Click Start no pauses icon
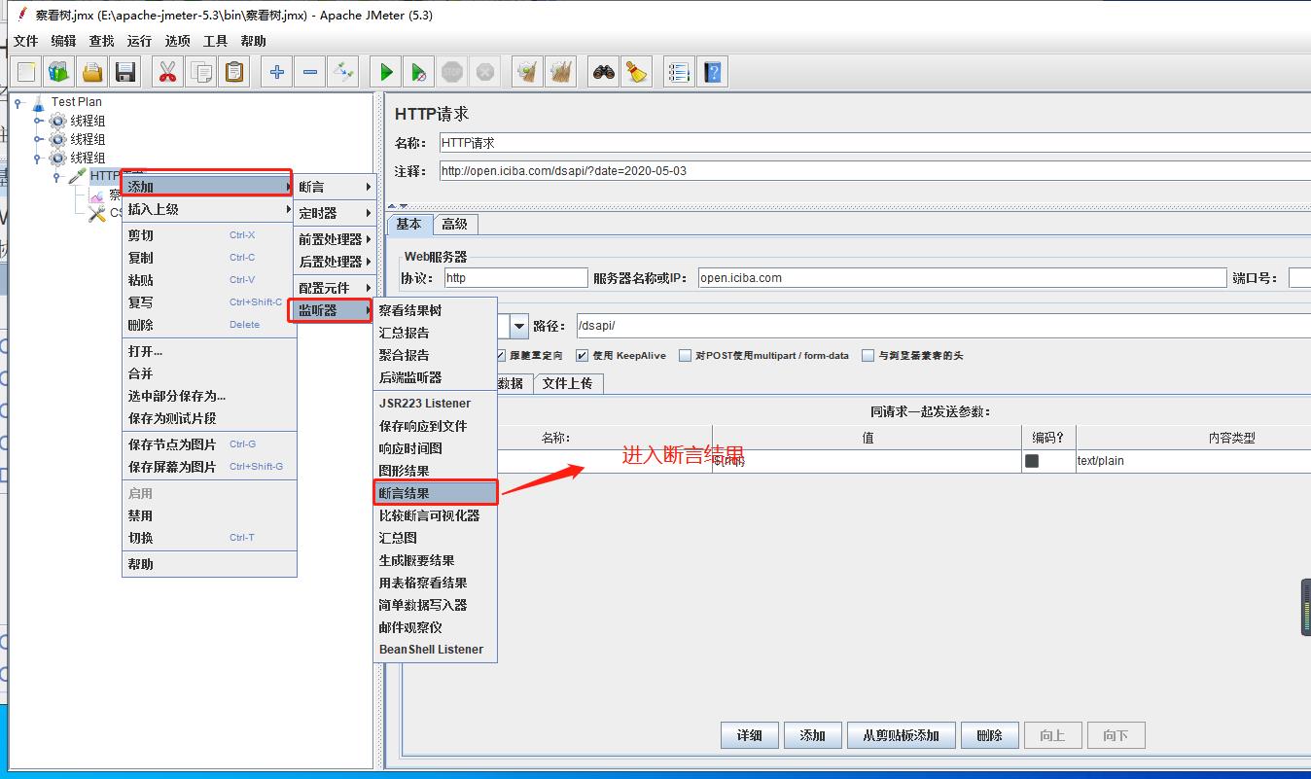Viewport: 1311px width, 779px height. (x=419, y=72)
